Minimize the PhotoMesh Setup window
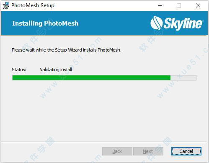This screenshot has width=209, height=163. [x=160, y=5]
